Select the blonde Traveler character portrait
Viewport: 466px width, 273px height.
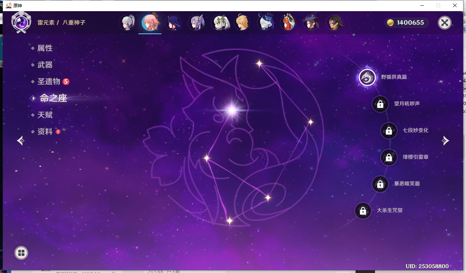coord(242,23)
